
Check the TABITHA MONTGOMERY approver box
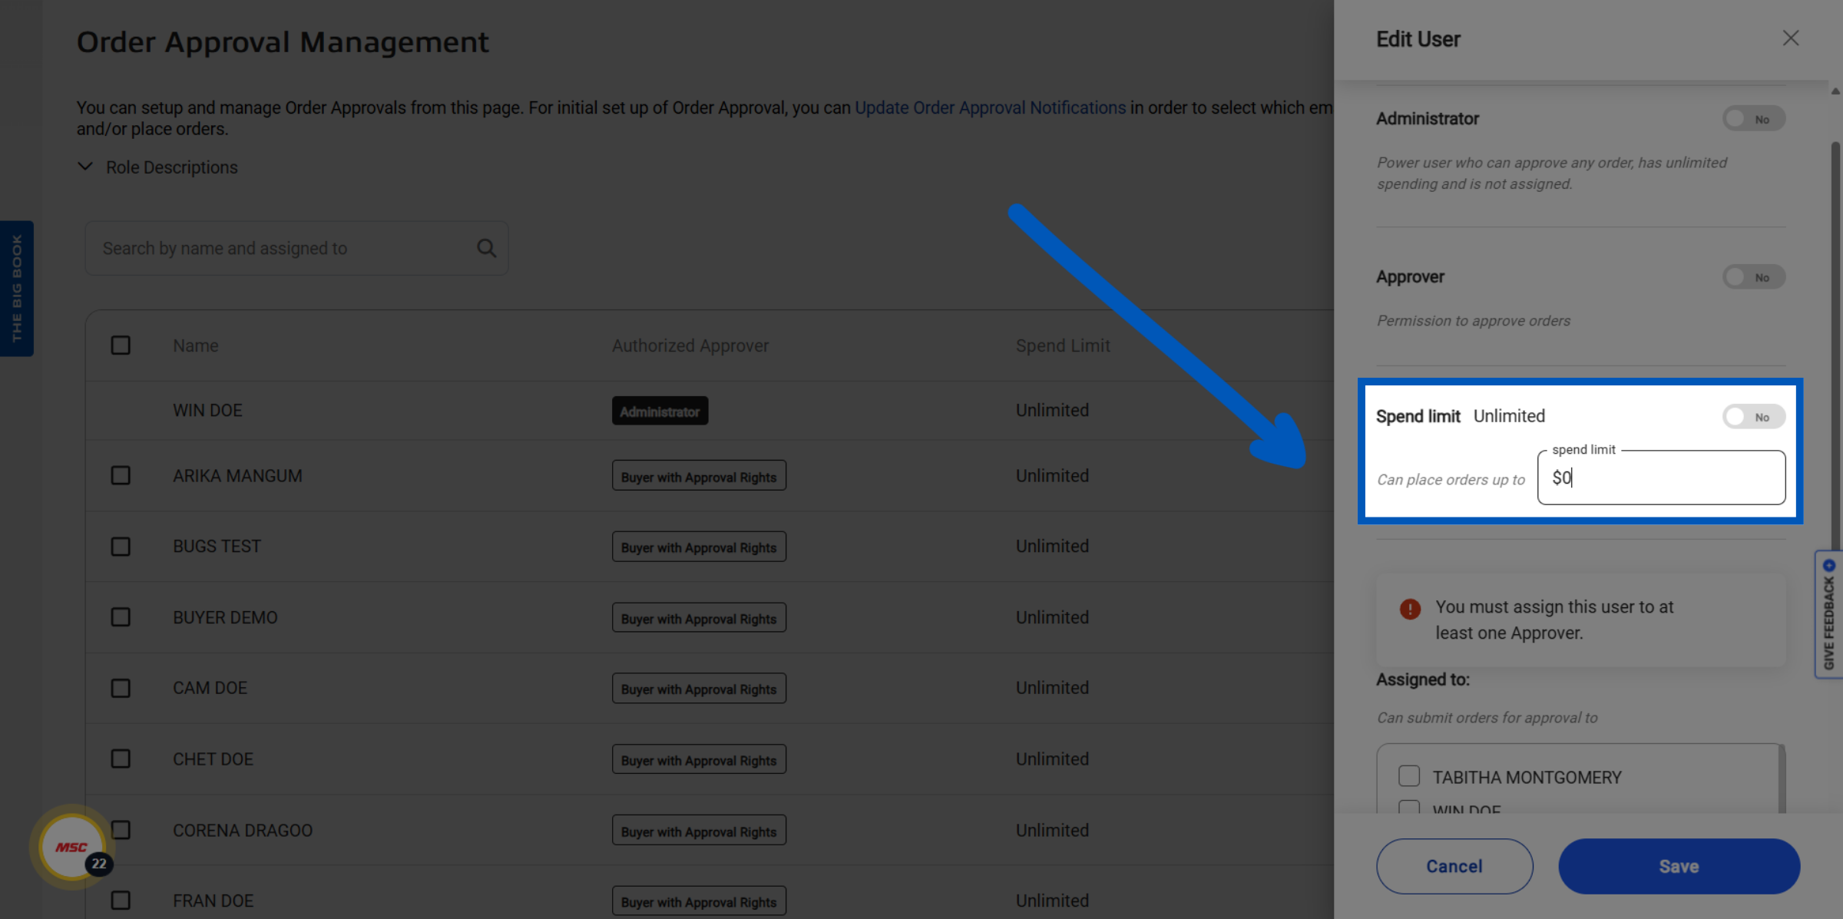tap(1409, 776)
